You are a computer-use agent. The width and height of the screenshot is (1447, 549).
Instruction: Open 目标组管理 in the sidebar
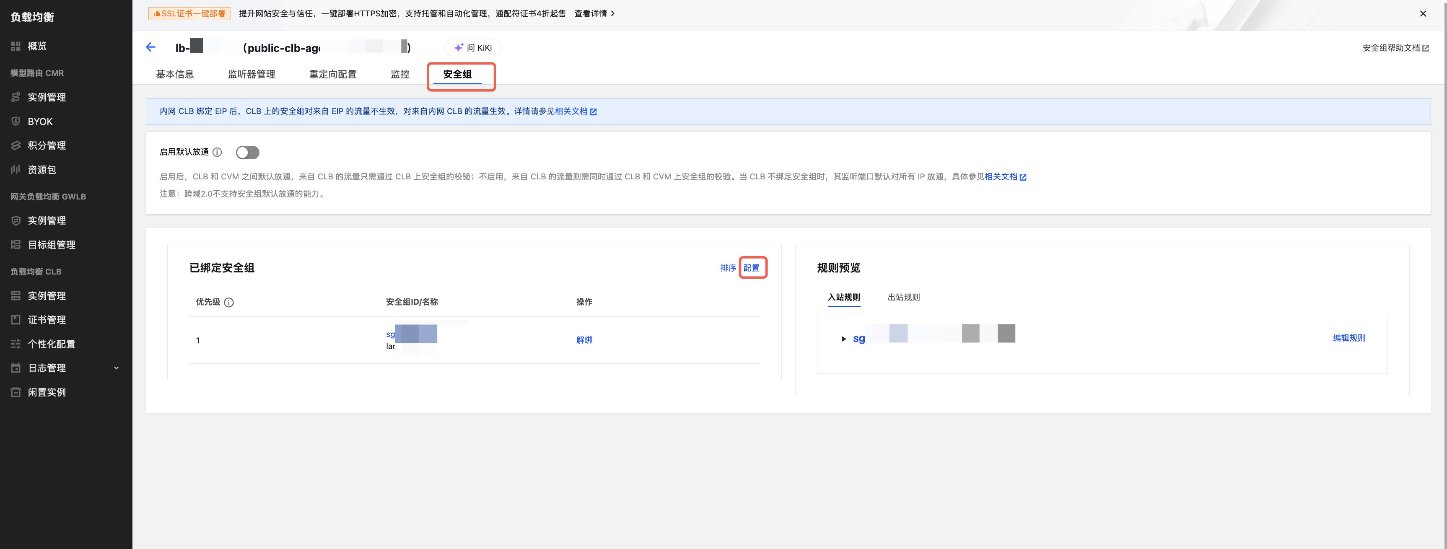tap(51, 245)
